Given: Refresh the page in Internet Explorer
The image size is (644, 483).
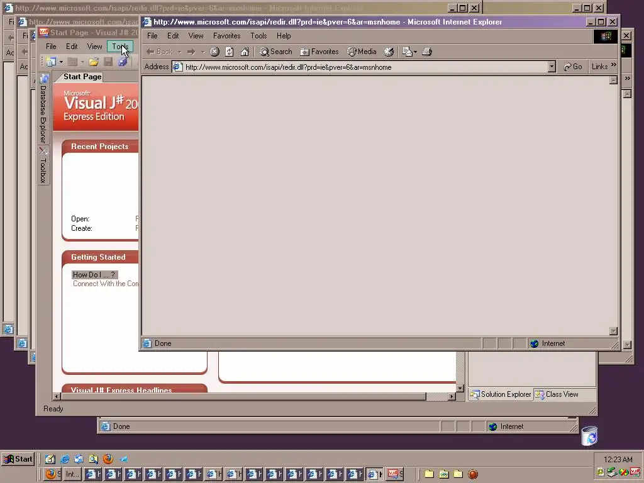Looking at the screenshot, I should [230, 52].
